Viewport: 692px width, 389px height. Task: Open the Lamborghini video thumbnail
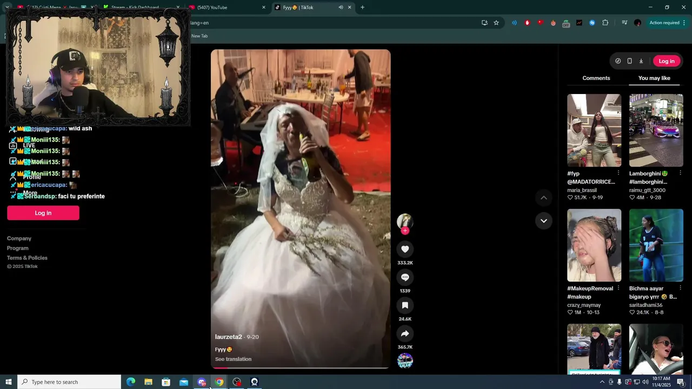pos(656,130)
